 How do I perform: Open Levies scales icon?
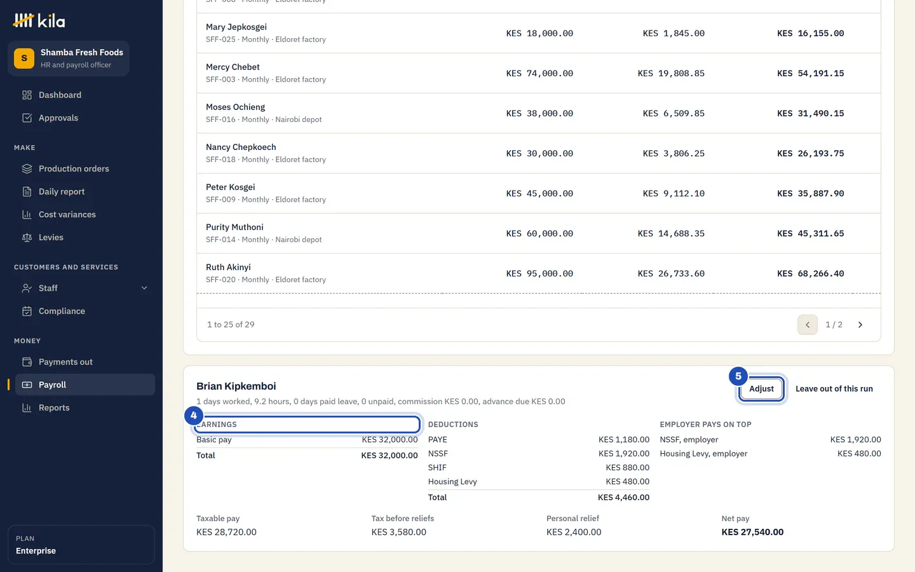coord(27,238)
